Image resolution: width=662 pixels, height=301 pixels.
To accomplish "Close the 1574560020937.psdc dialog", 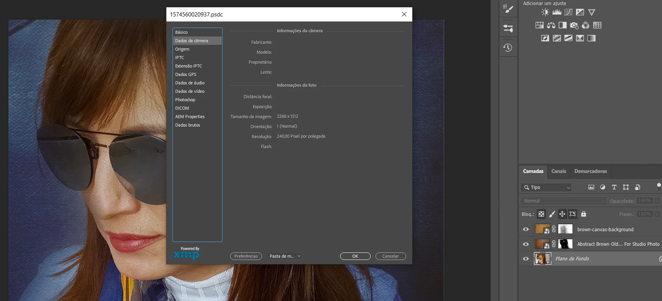I will point(404,14).
